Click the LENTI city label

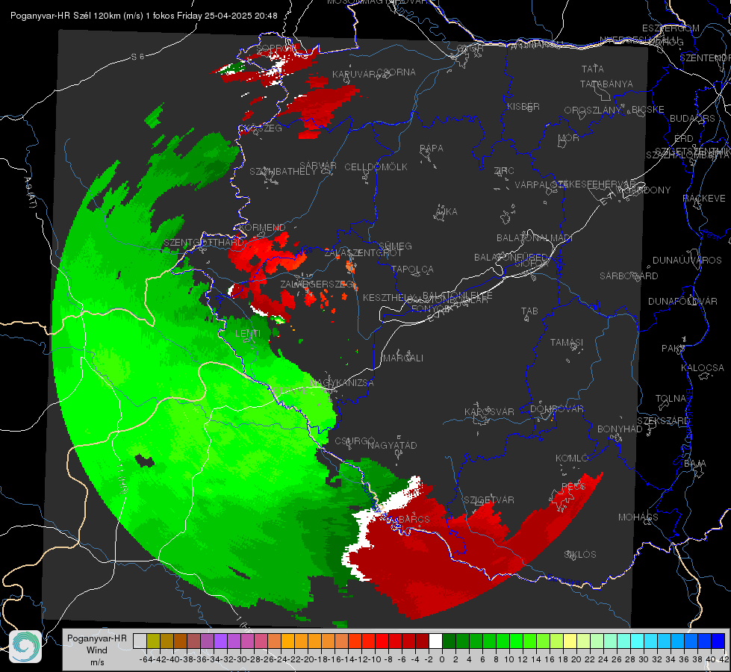point(248,334)
